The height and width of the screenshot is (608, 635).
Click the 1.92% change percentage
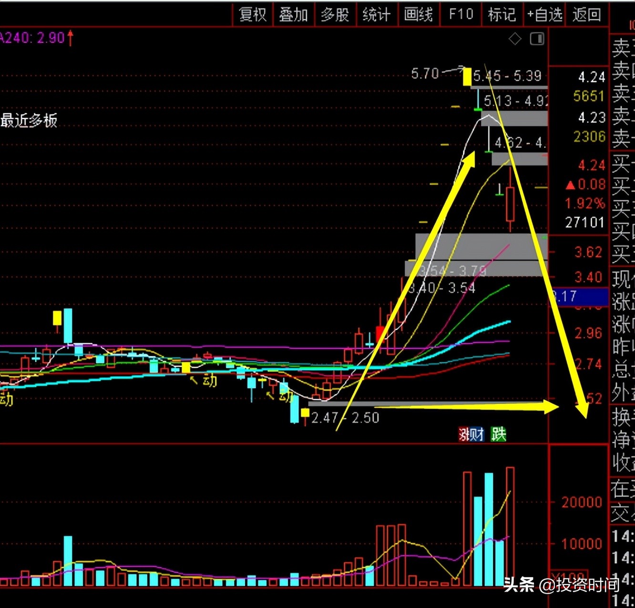coord(585,203)
